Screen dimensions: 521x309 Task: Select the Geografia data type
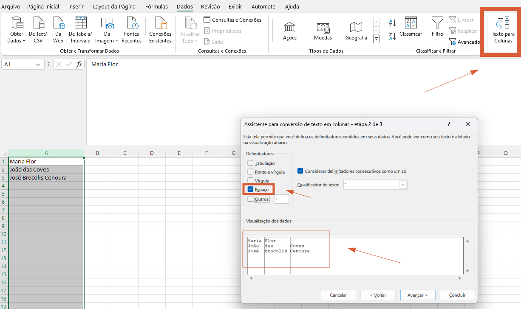pyautogui.click(x=356, y=31)
